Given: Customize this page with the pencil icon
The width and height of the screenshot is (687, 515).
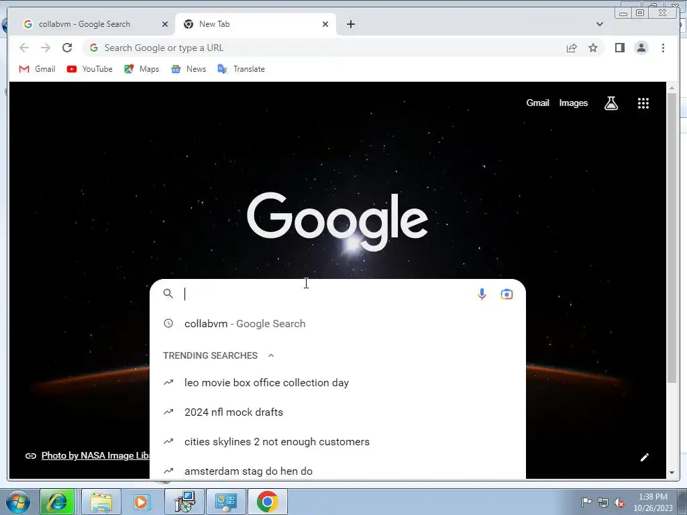Looking at the screenshot, I should tap(644, 457).
